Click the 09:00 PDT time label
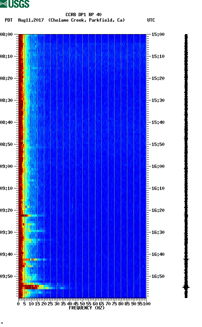The width and height of the screenshot is (202, 327). click(x=7, y=166)
